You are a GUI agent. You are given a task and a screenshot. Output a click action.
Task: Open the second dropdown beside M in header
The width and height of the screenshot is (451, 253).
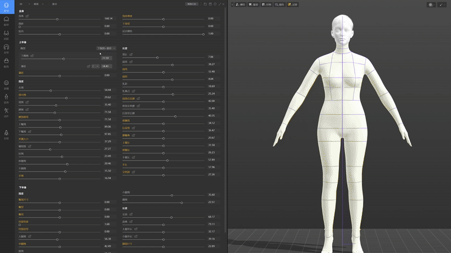tap(38, 4)
